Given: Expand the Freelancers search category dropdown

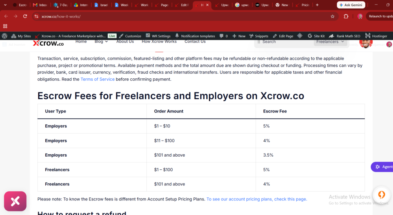Looking at the screenshot, I should click(330, 42).
